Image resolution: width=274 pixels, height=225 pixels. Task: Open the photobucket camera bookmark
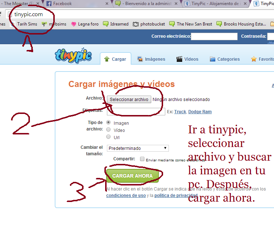pyautogui.click(x=149, y=24)
